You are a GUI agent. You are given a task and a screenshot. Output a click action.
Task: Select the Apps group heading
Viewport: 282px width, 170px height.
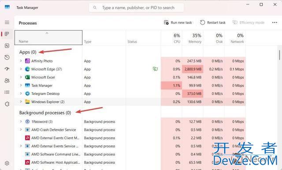tap(28, 52)
